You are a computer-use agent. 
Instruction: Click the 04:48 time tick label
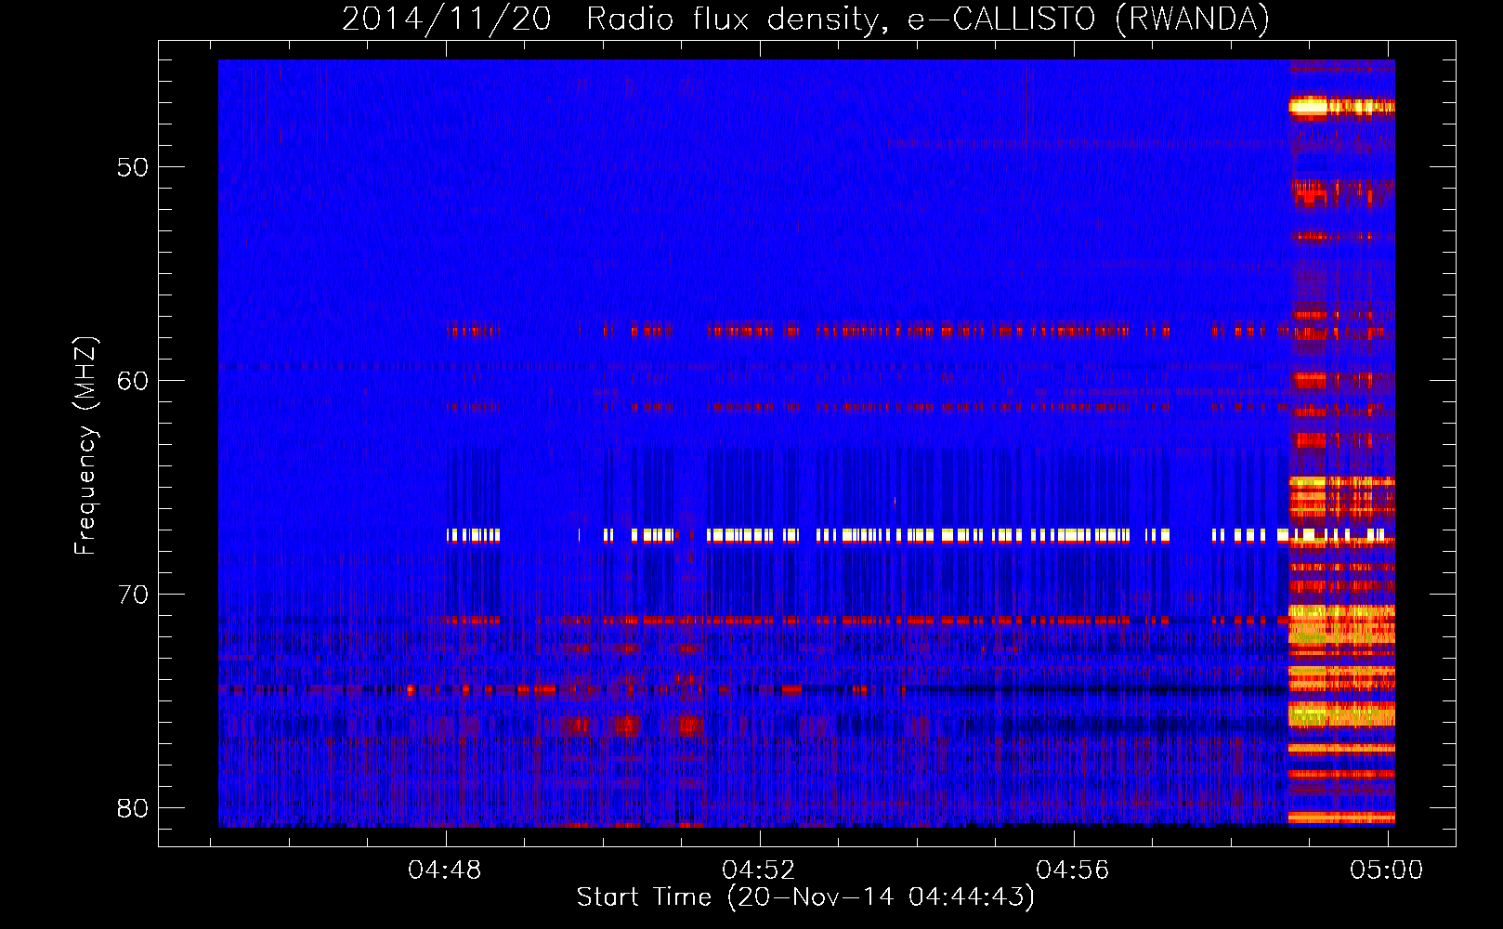pos(445,870)
